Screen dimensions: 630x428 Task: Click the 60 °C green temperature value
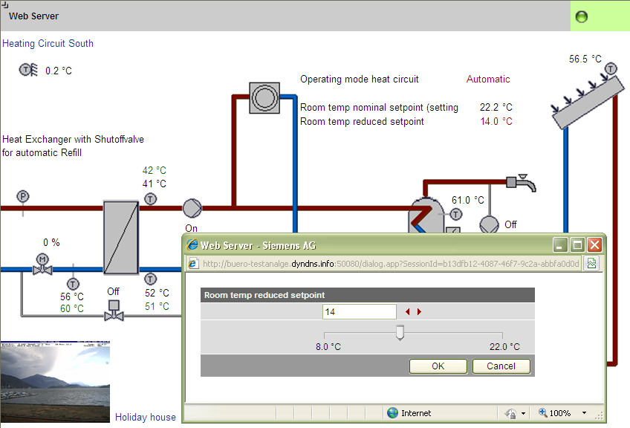[72, 308]
